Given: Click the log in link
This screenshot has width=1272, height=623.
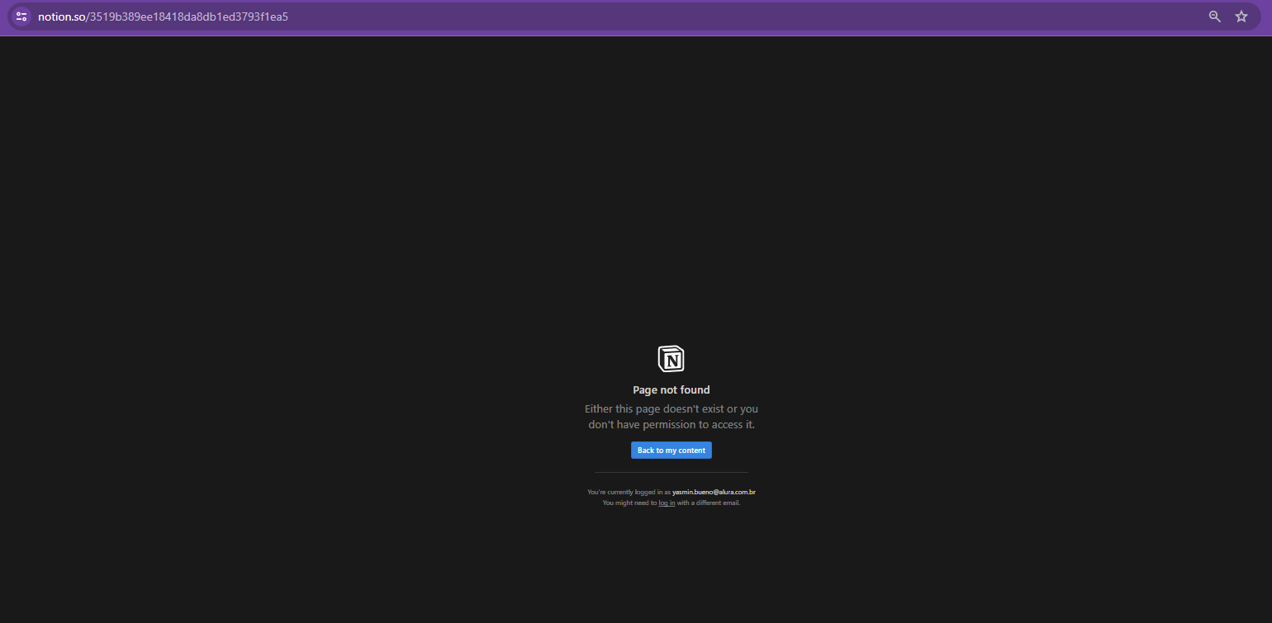Looking at the screenshot, I should (667, 503).
